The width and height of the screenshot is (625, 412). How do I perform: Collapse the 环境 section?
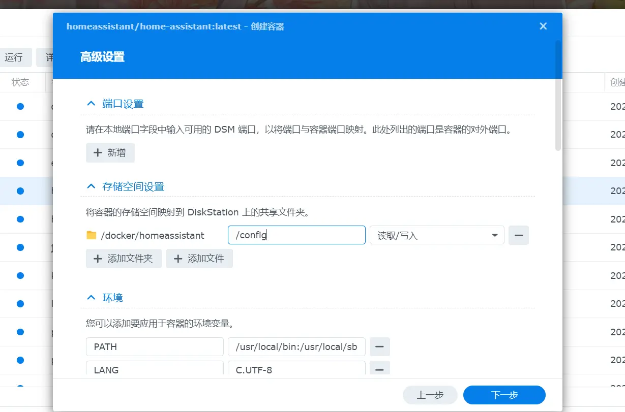[x=91, y=297]
